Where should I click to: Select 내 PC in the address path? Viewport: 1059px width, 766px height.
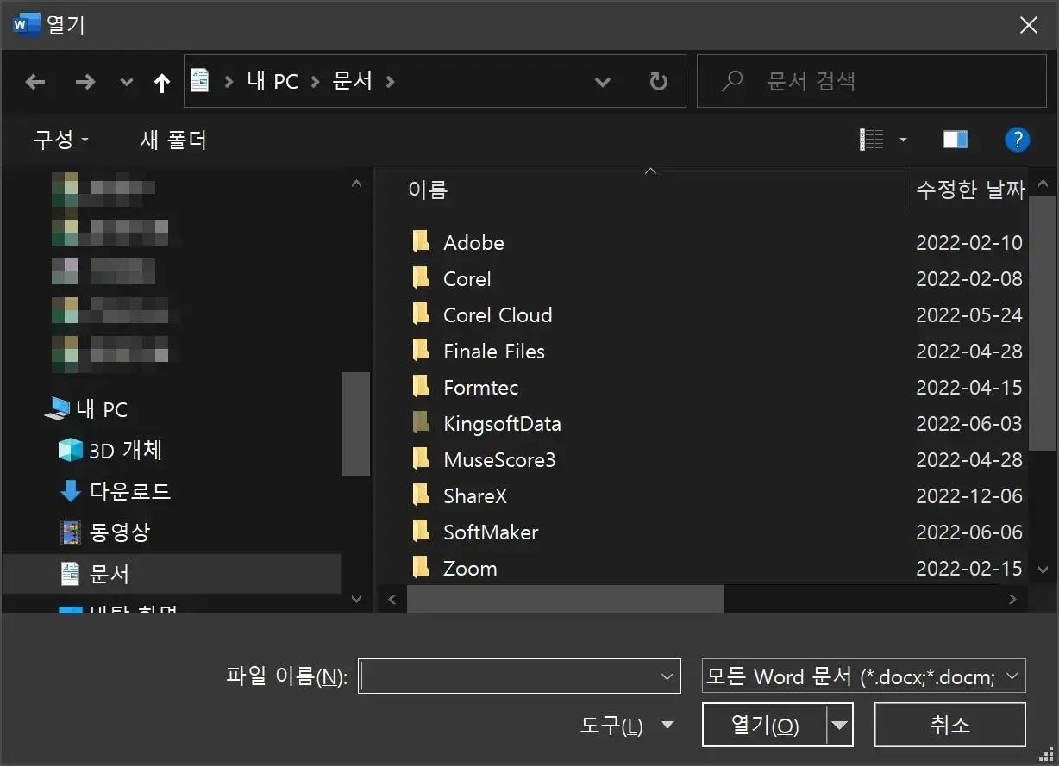(272, 82)
